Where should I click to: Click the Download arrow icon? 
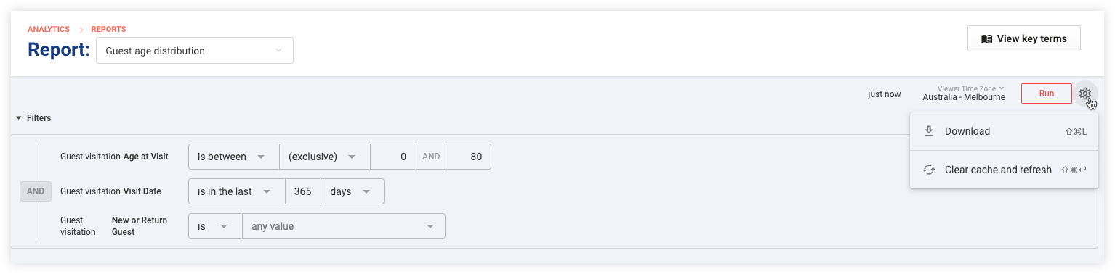click(928, 131)
